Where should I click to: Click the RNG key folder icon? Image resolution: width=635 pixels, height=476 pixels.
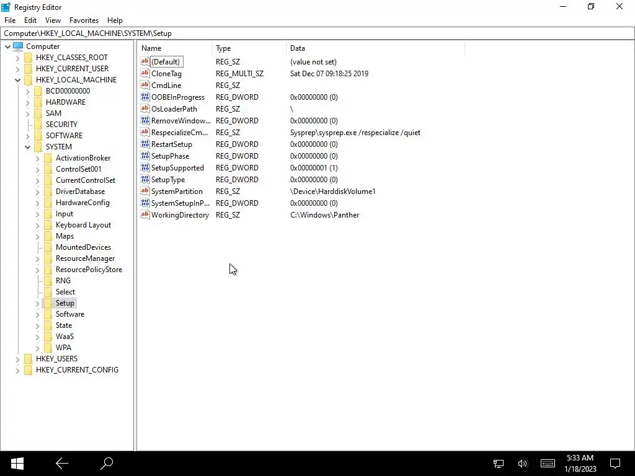click(x=48, y=281)
